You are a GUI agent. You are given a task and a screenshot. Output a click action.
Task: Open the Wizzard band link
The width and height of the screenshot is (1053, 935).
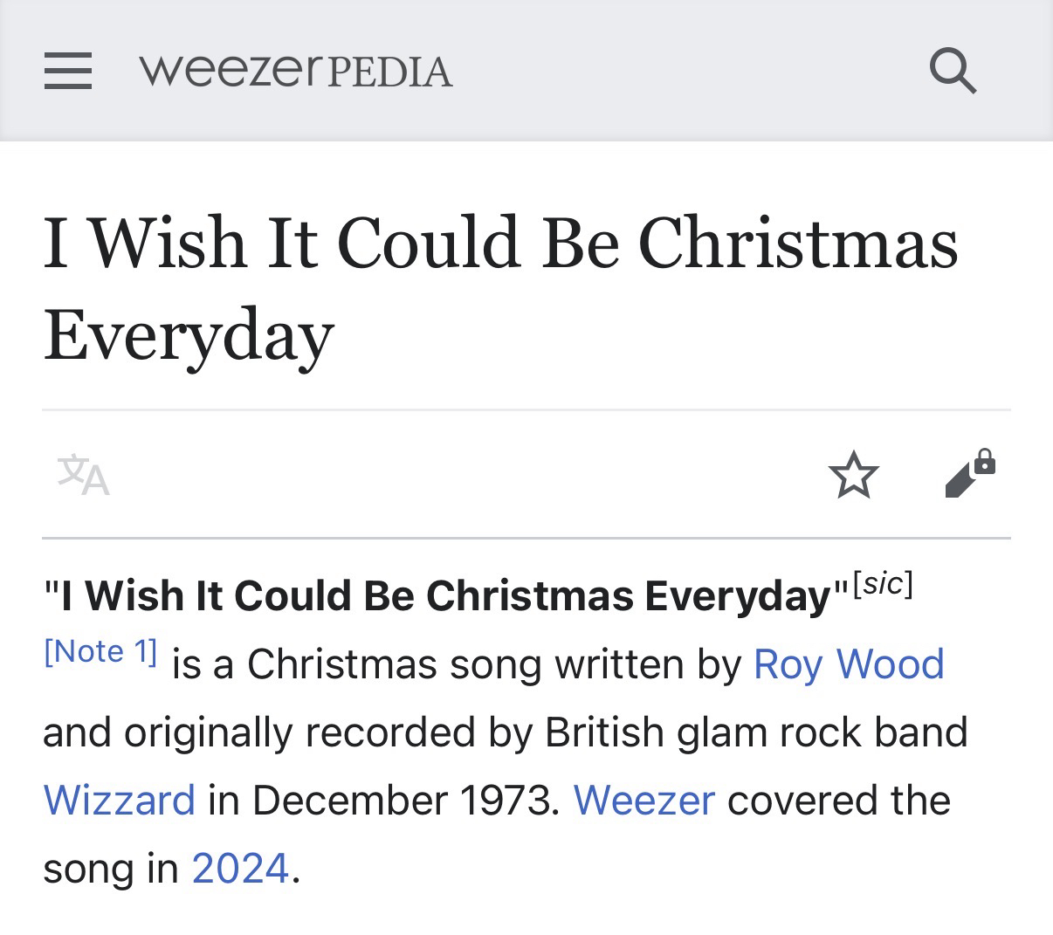[x=120, y=800]
